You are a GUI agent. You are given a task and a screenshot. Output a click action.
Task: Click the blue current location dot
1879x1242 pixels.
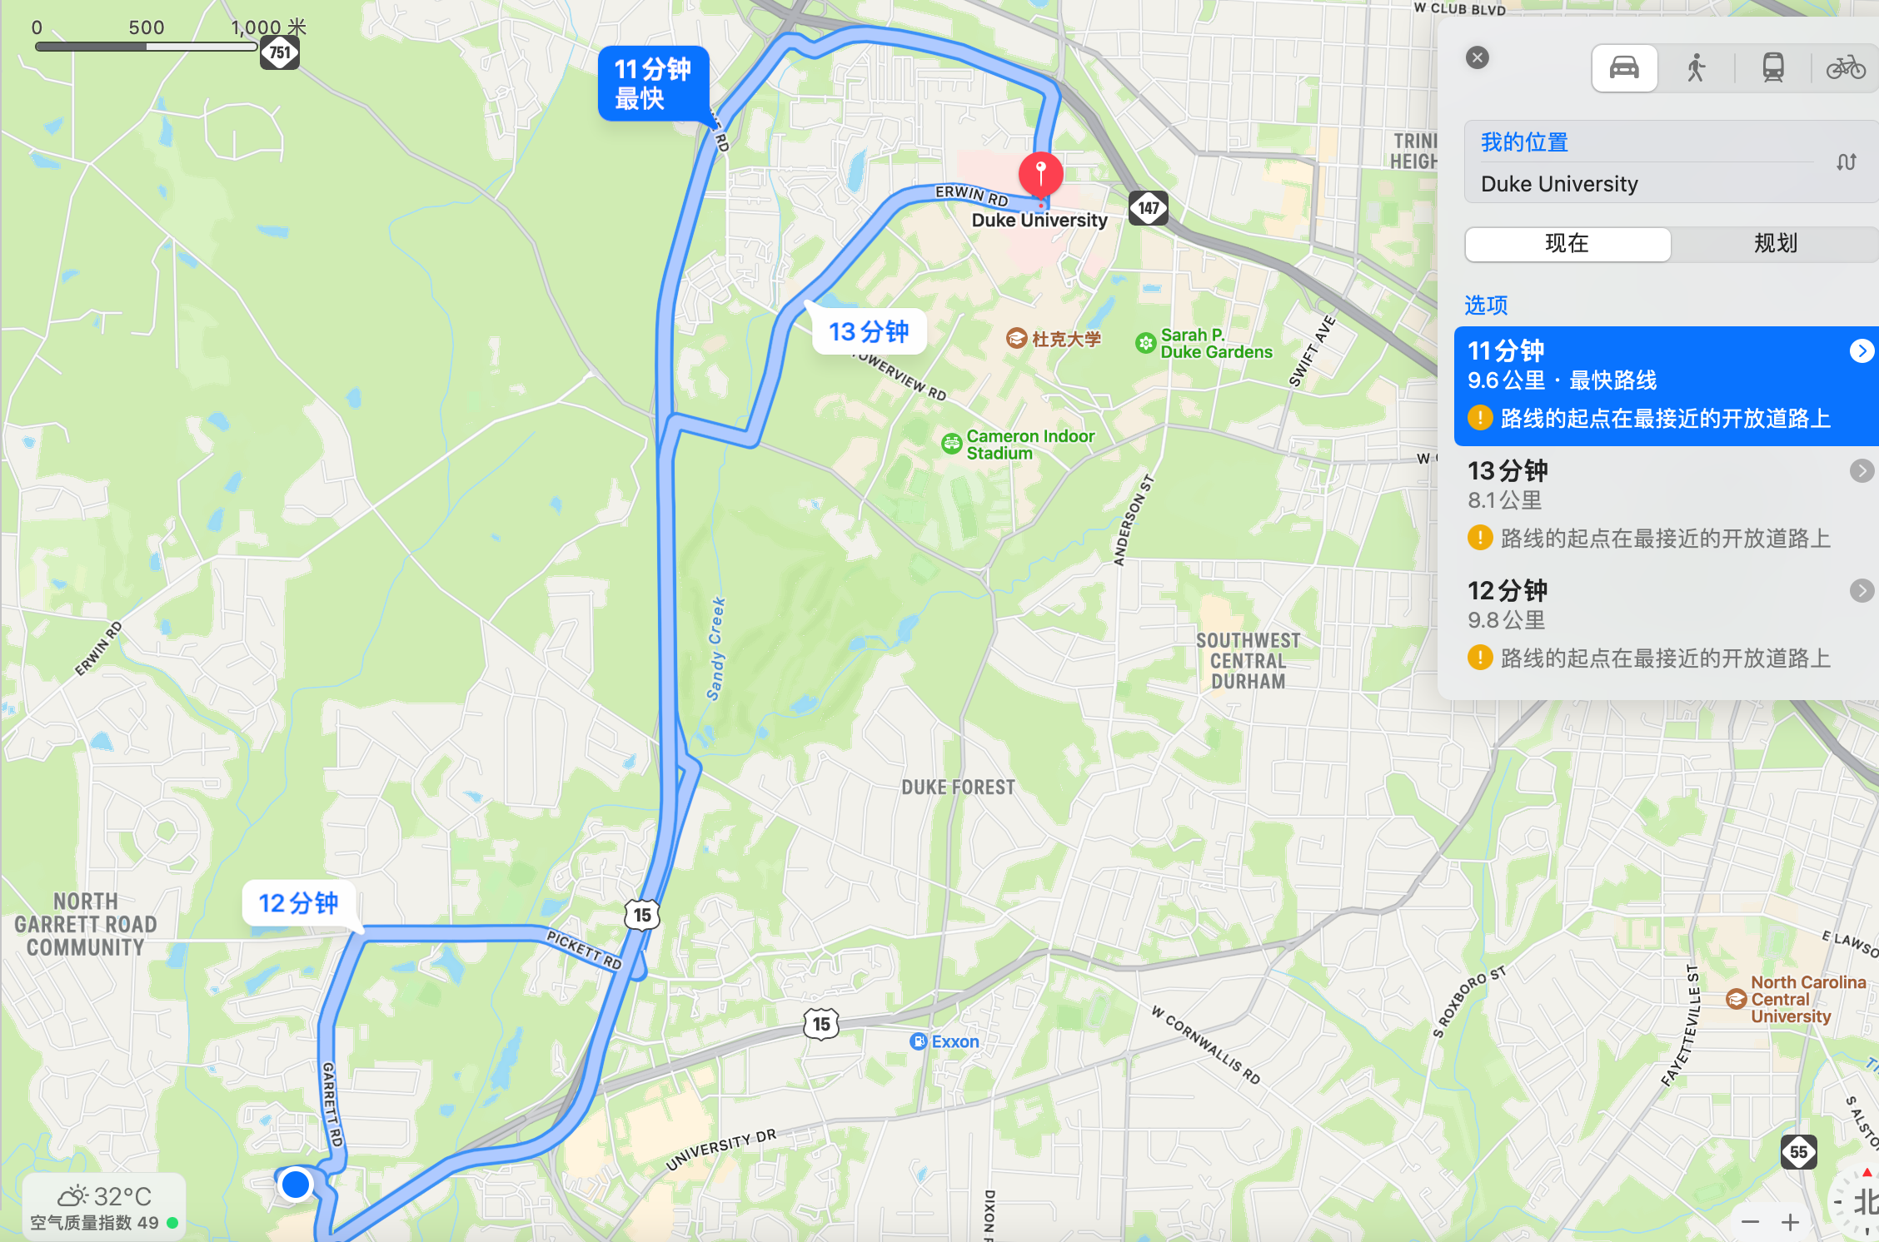pos(295,1184)
